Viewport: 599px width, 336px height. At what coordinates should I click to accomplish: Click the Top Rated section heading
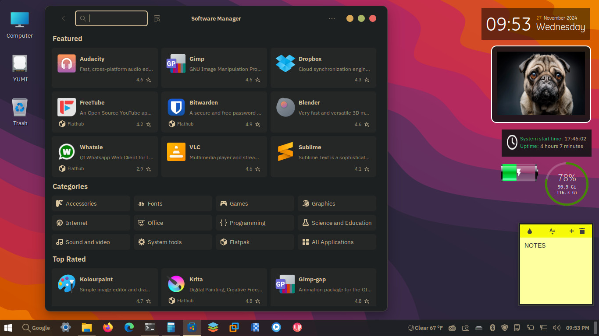click(x=69, y=259)
